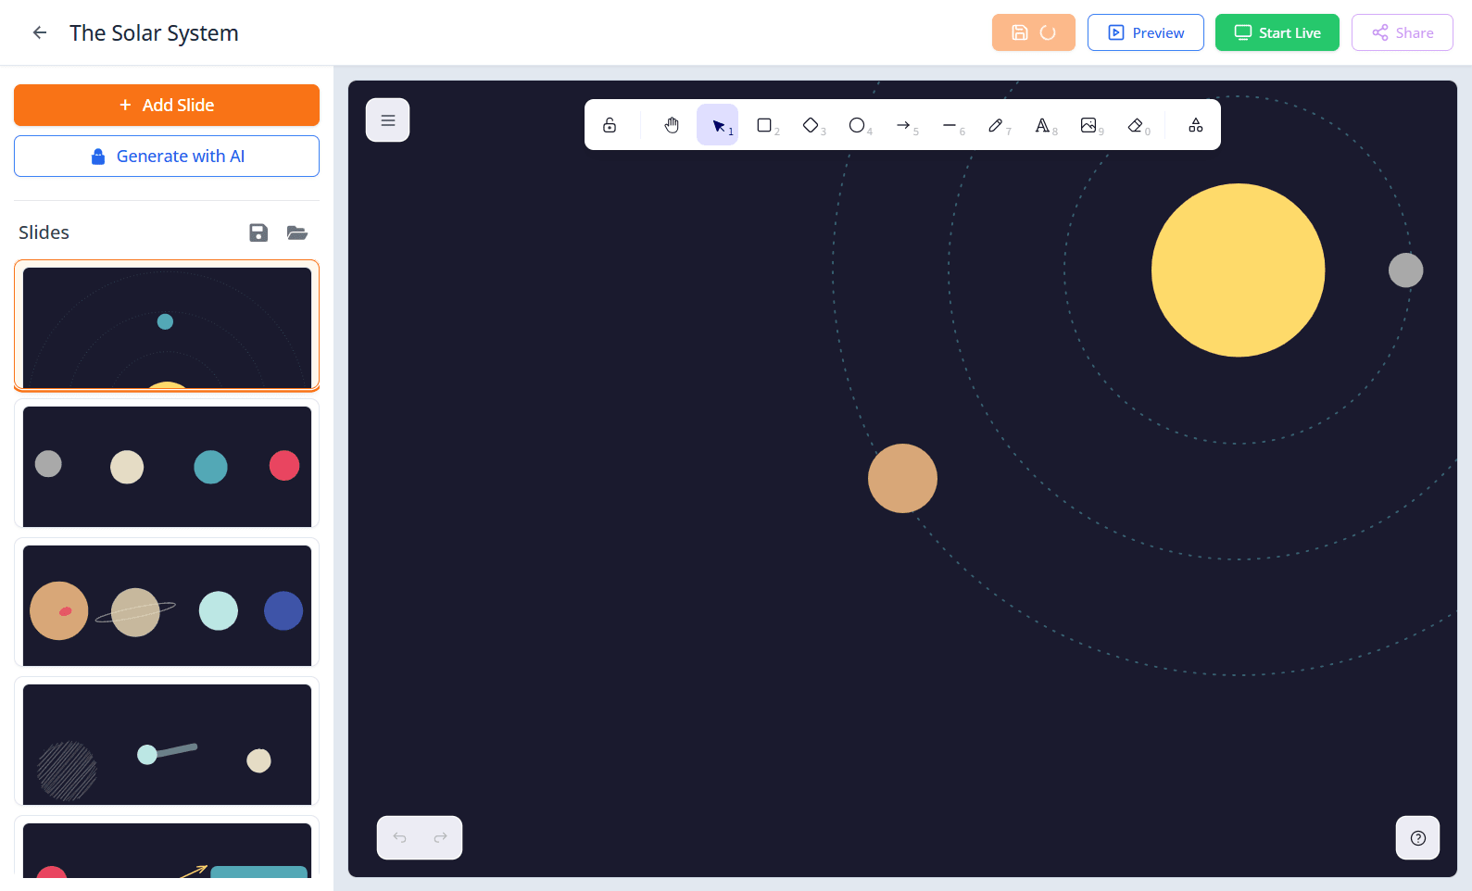Select the Rectangle tool
Screen dimensions: 1472x891
pos(764,125)
